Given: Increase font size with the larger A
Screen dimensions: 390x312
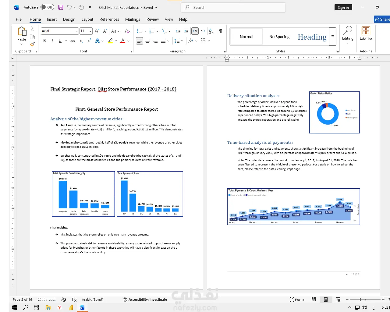Looking at the screenshot, I should 97,31.
